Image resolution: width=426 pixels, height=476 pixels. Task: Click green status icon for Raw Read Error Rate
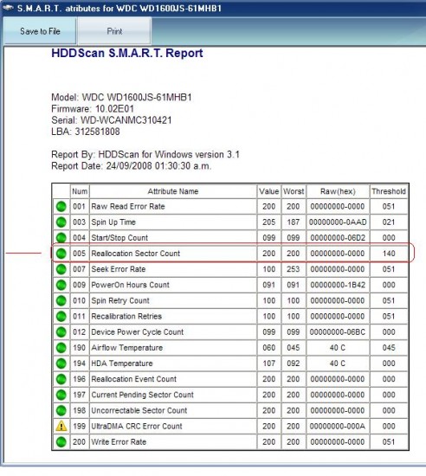61,207
